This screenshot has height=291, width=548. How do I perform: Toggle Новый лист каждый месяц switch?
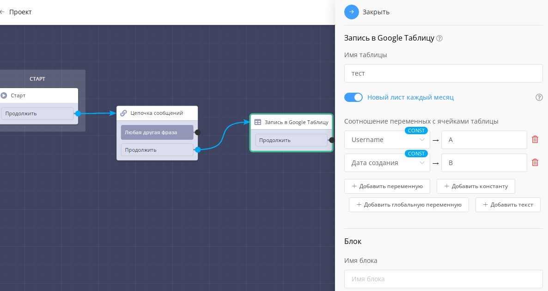[x=353, y=97]
